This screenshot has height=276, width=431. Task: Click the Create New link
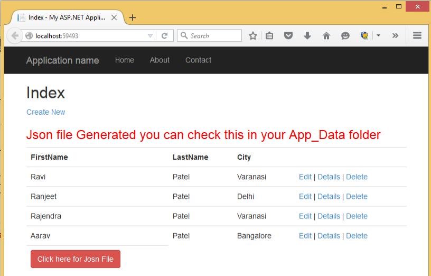click(x=46, y=112)
